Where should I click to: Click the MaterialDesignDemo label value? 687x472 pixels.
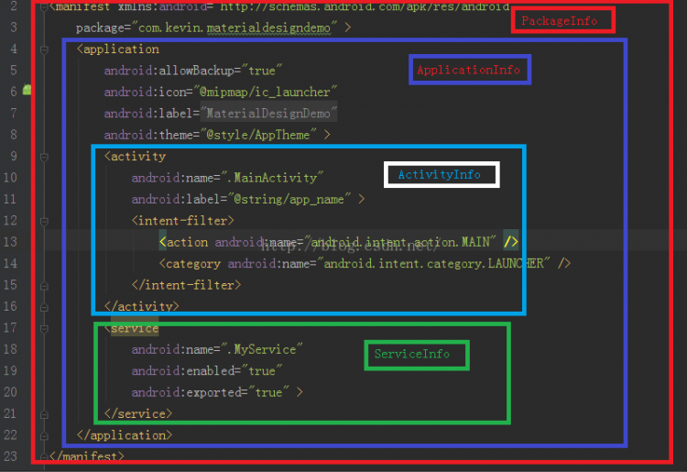tap(268, 114)
